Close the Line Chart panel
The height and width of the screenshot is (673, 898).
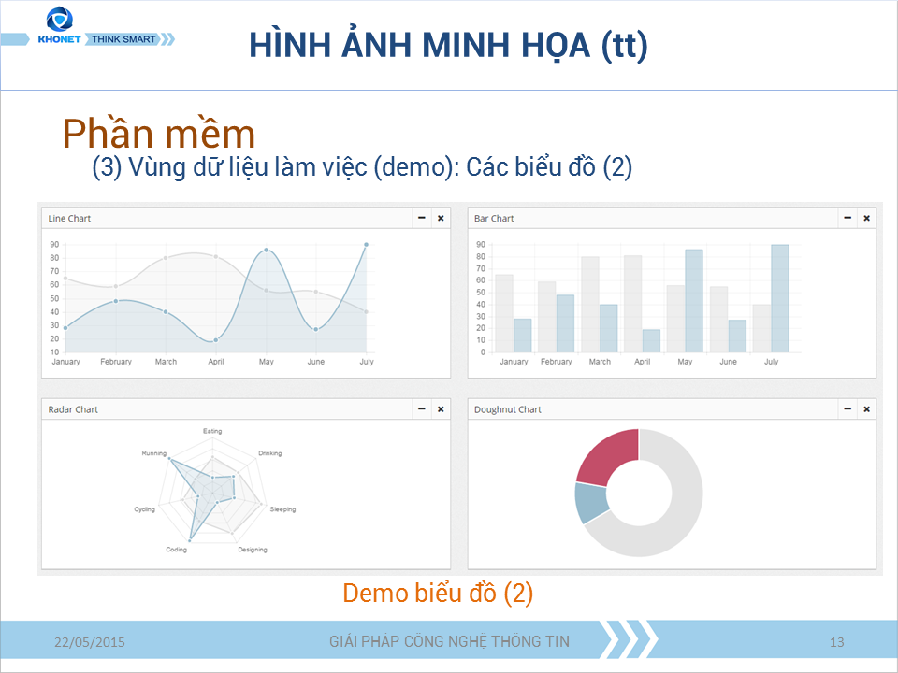[x=441, y=218]
